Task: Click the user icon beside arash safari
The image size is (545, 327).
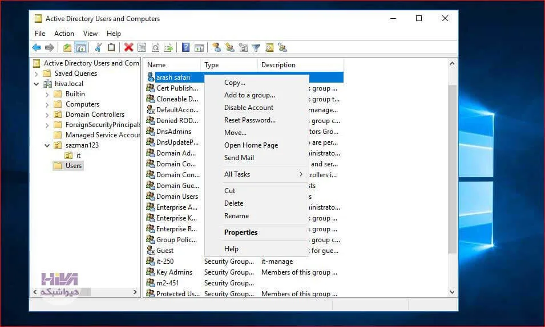Action: tap(151, 77)
